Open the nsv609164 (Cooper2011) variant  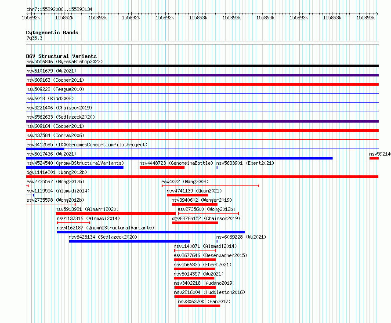click(55, 126)
